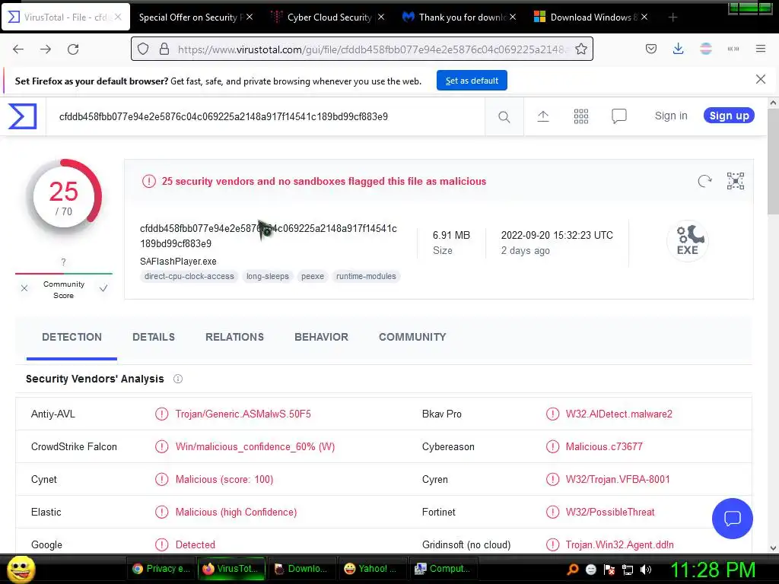Image resolution: width=779 pixels, height=584 pixels.
Task: Click SAFlashPlayer.exe file name
Action: pos(178,262)
